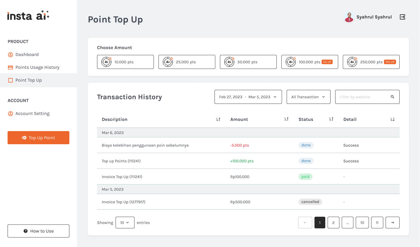Pick the 250.000 pts 10% off option
Image resolution: width=420 pixels, height=247 pixels.
point(371,62)
